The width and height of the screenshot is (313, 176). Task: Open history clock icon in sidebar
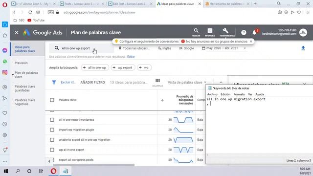tap(5, 124)
